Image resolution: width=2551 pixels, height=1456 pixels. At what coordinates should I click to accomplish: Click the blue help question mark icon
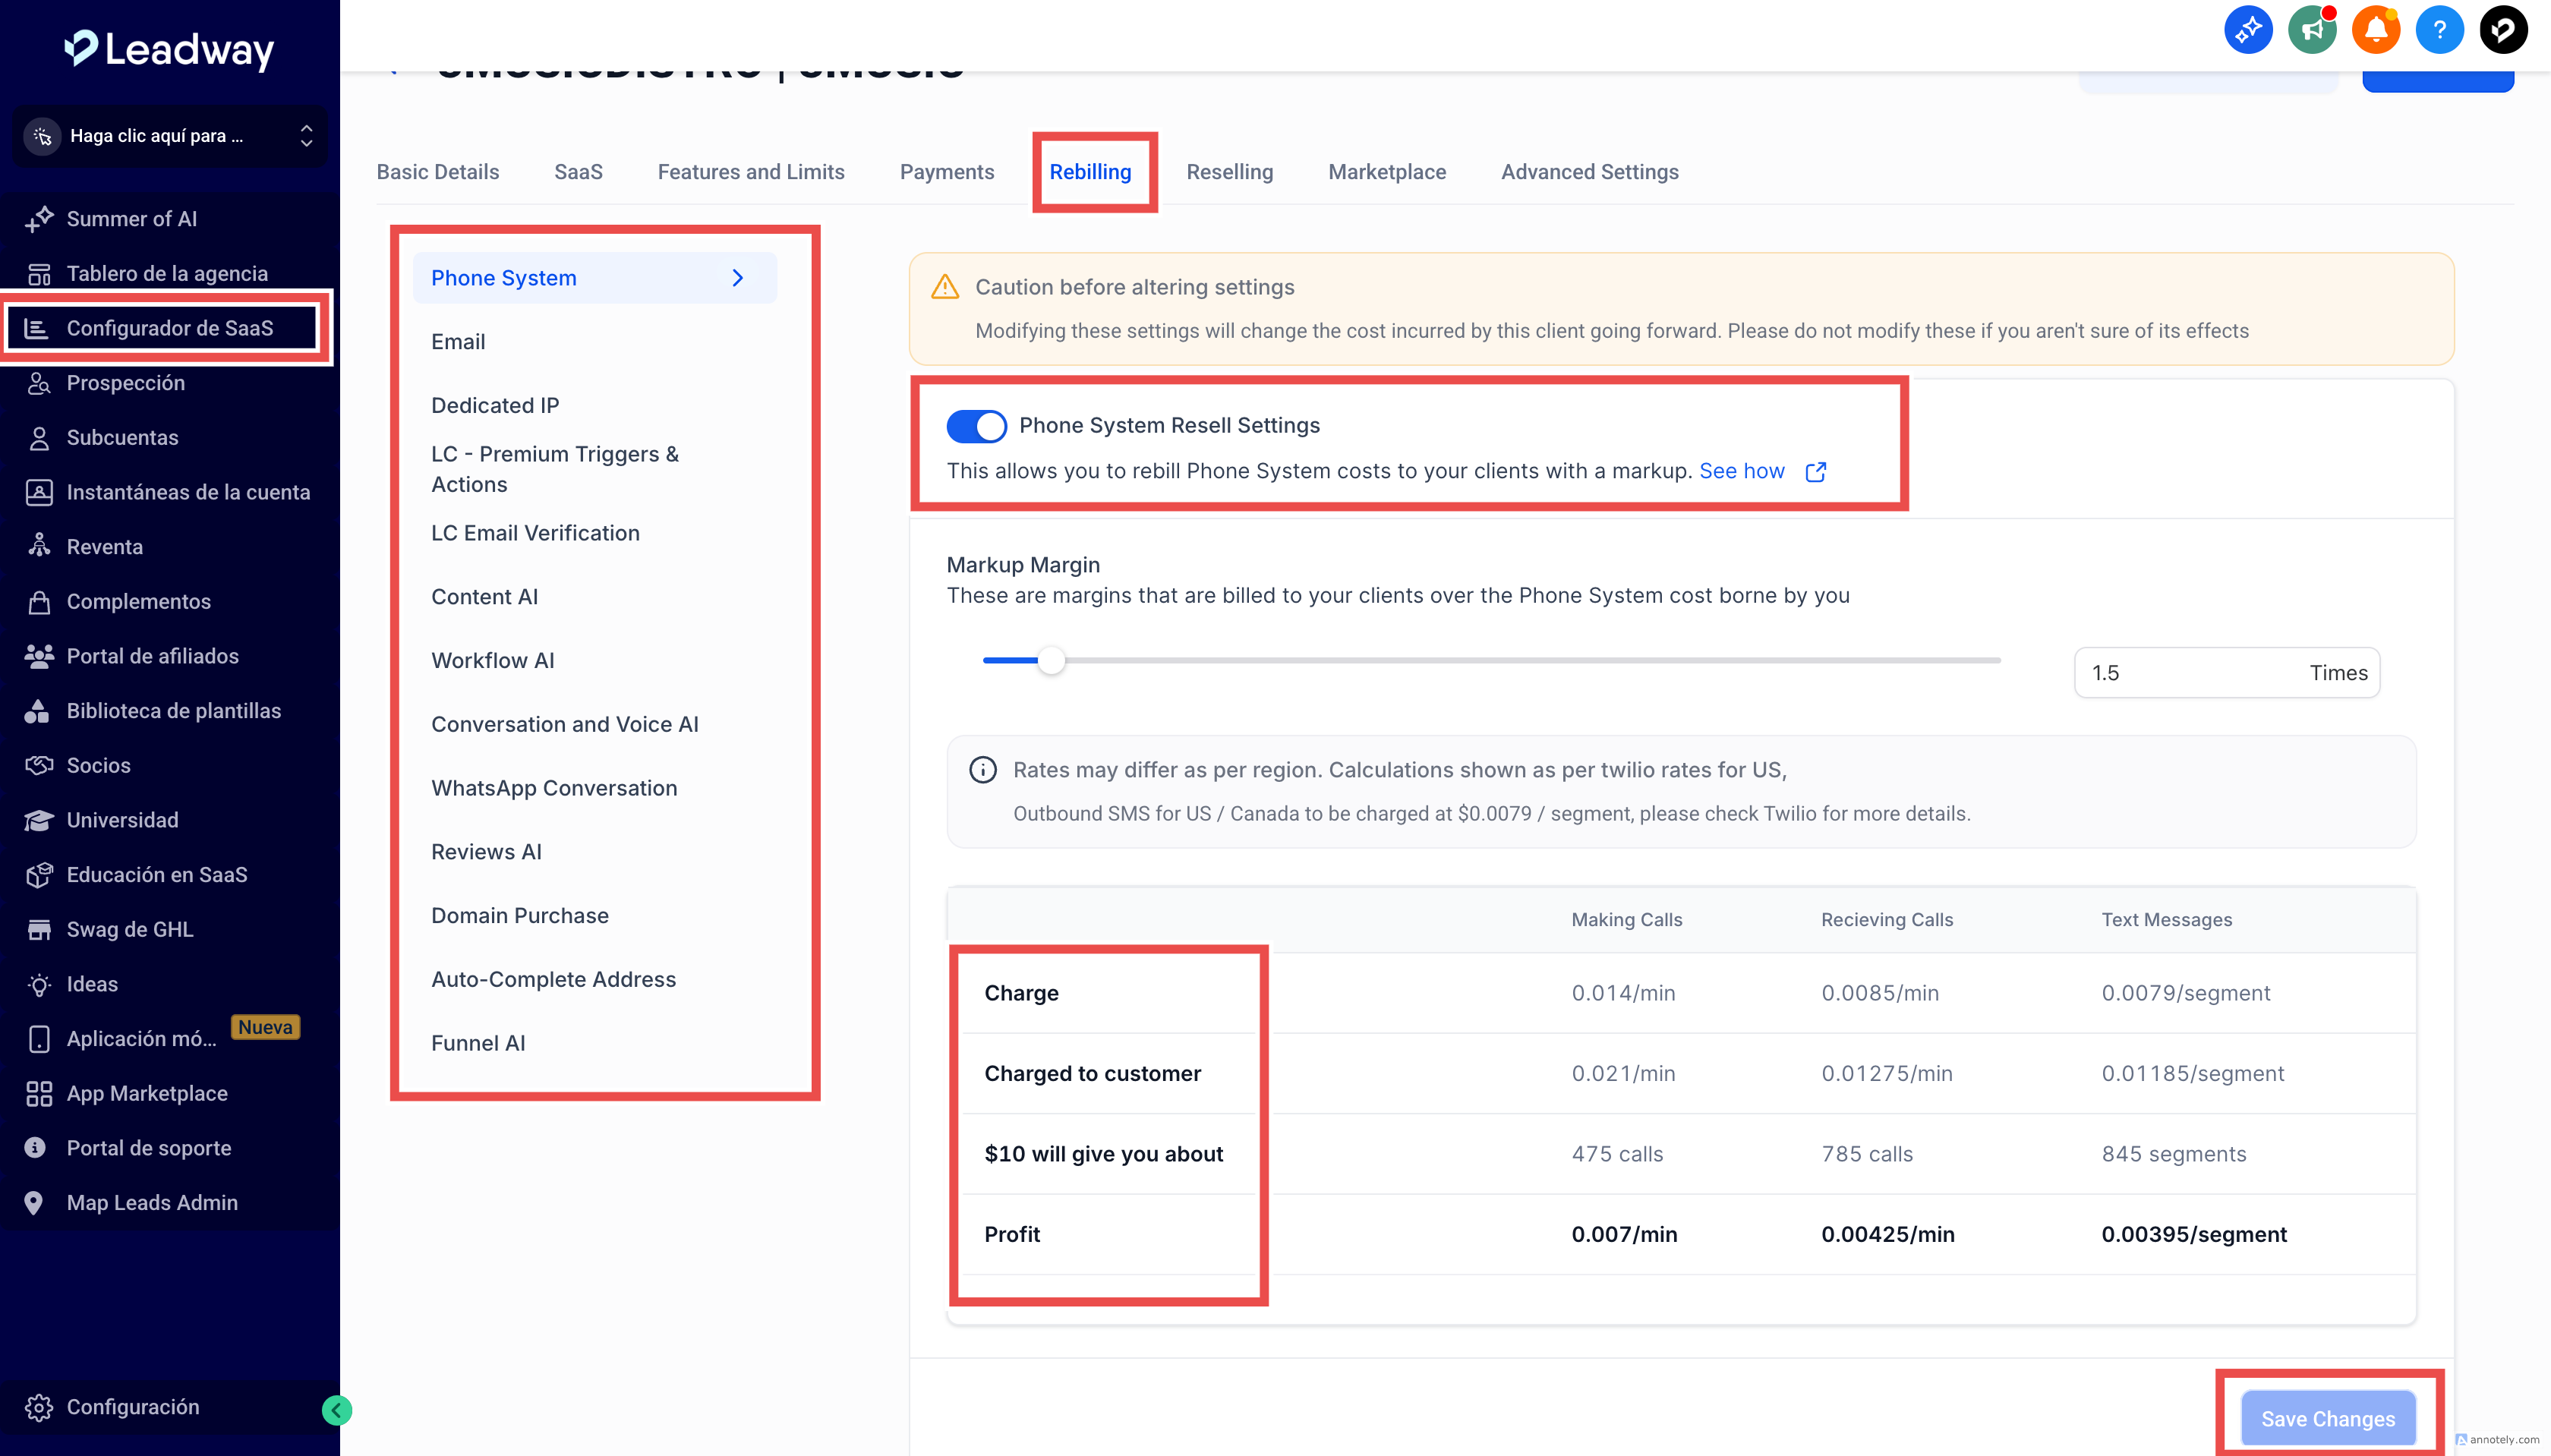click(x=2439, y=30)
